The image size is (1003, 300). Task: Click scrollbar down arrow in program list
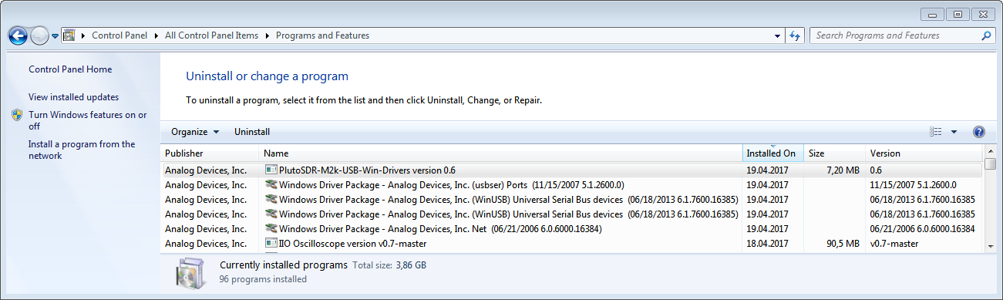click(x=991, y=246)
